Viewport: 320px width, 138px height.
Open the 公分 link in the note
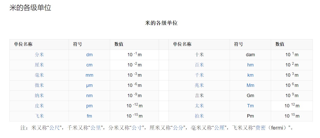178,128
